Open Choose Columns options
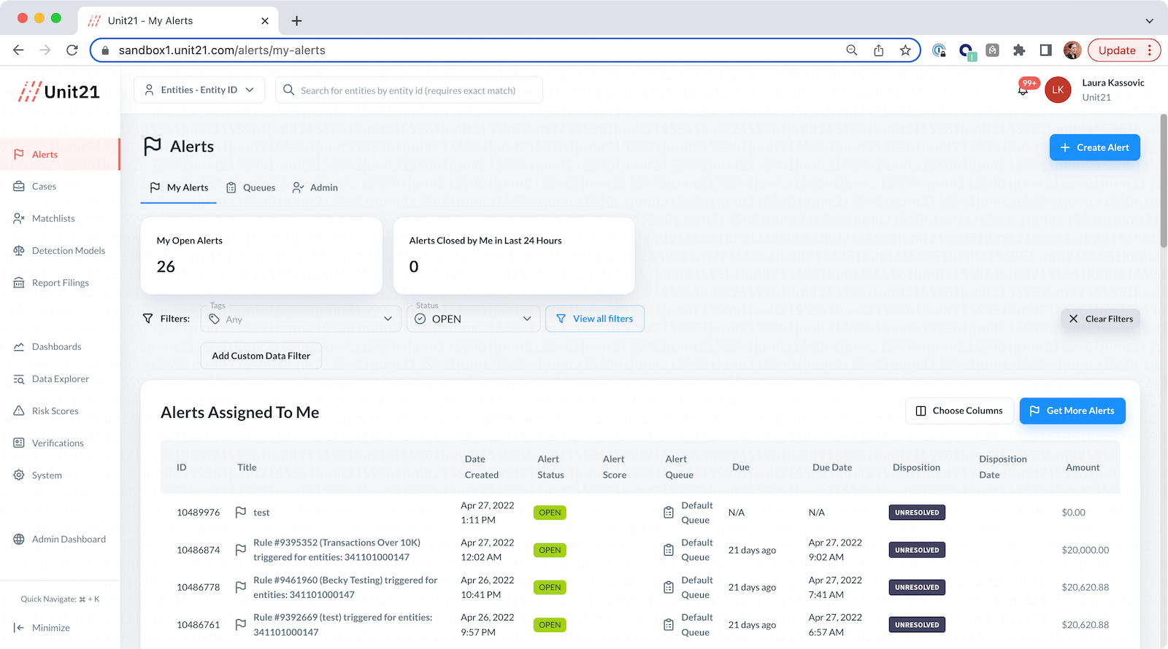1168x649 pixels. coord(959,411)
